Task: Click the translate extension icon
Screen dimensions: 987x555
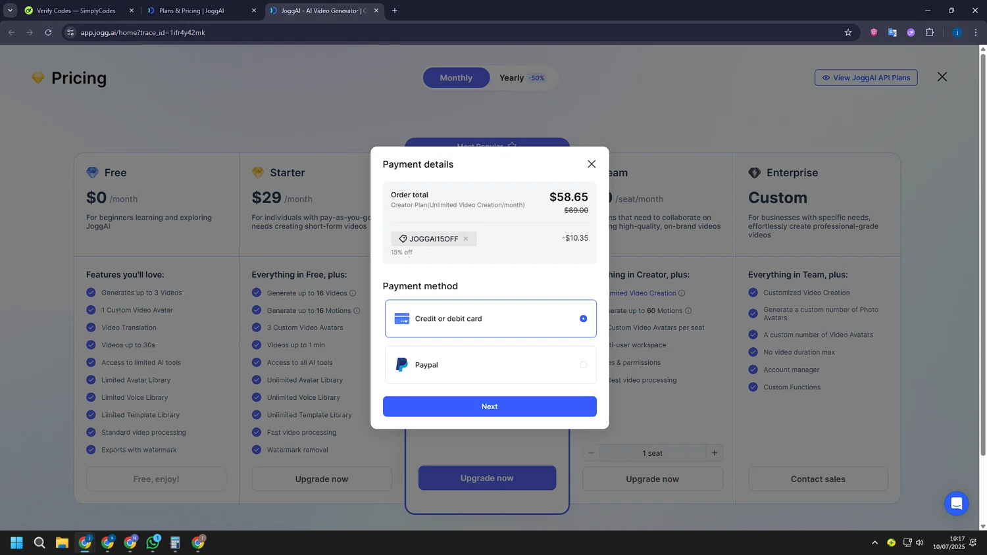Action: click(x=892, y=32)
